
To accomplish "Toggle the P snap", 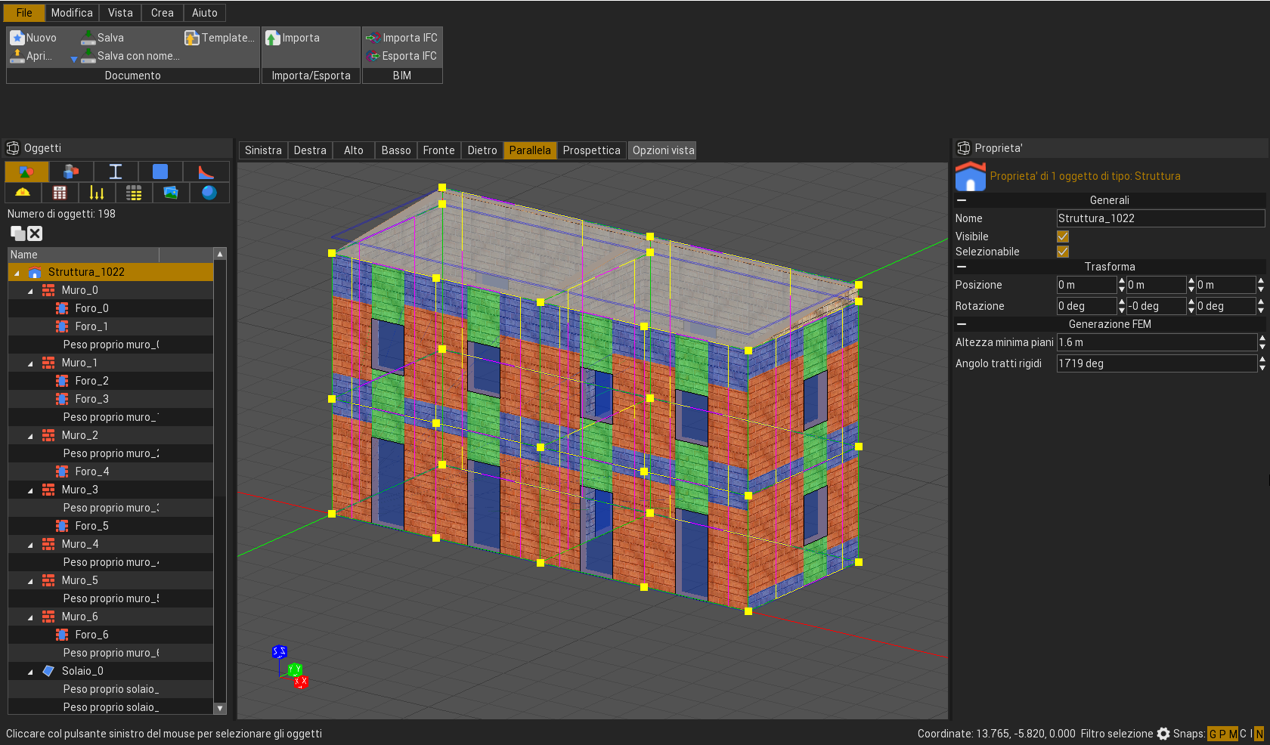I will pyautogui.click(x=1222, y=734).
